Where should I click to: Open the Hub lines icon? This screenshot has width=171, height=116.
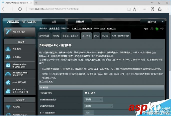click(x=145, y=9)
